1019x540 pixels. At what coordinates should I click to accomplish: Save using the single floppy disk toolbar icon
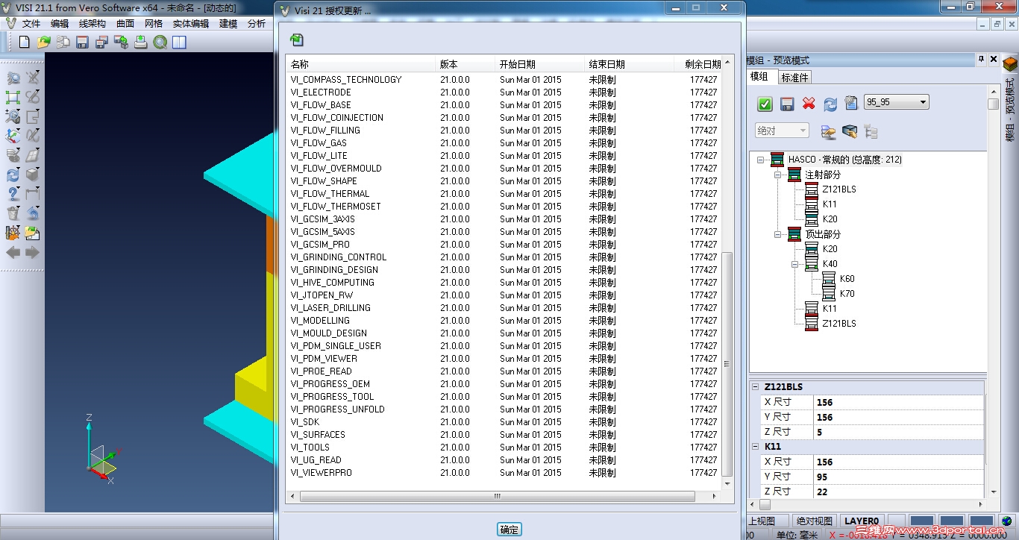click(x=83, y=43)
